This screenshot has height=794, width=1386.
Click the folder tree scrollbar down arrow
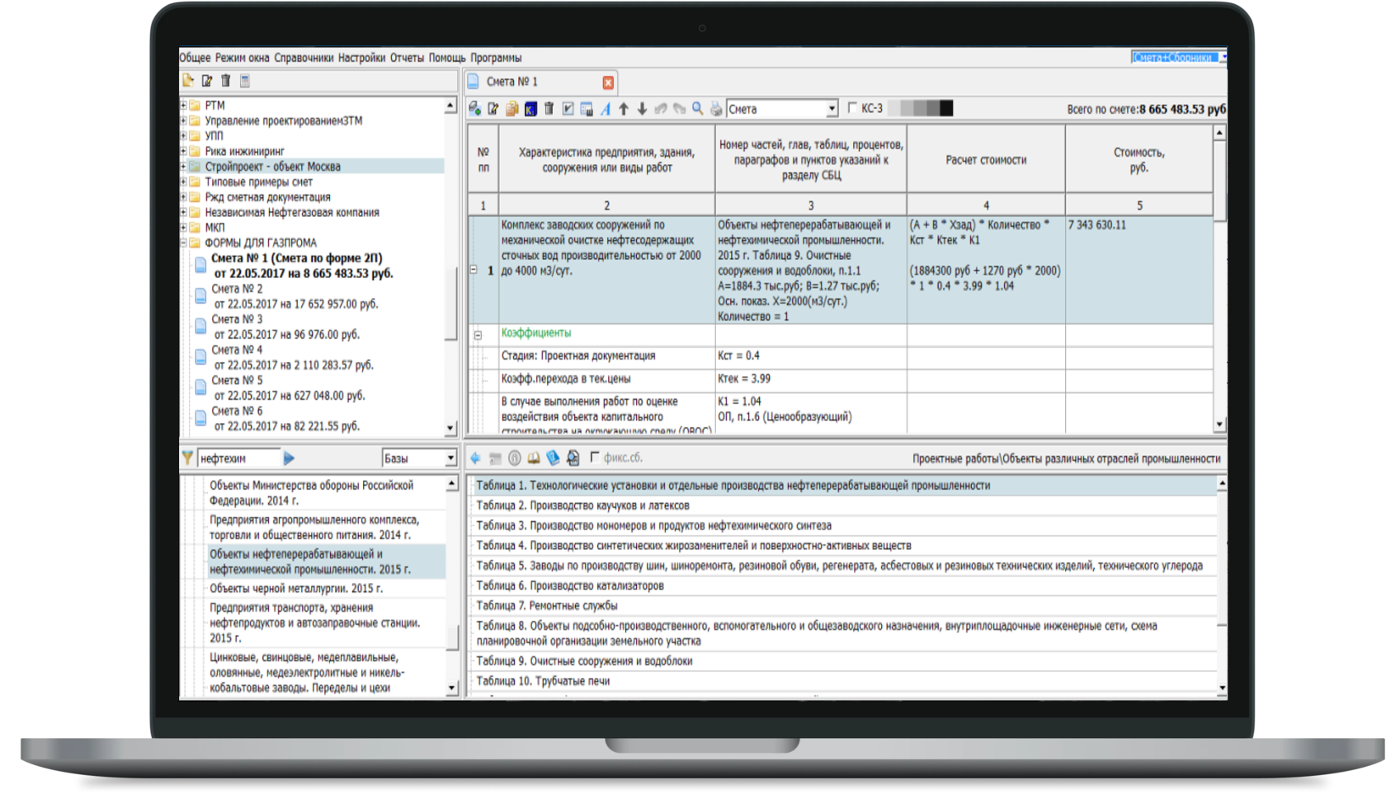[450, 429]
